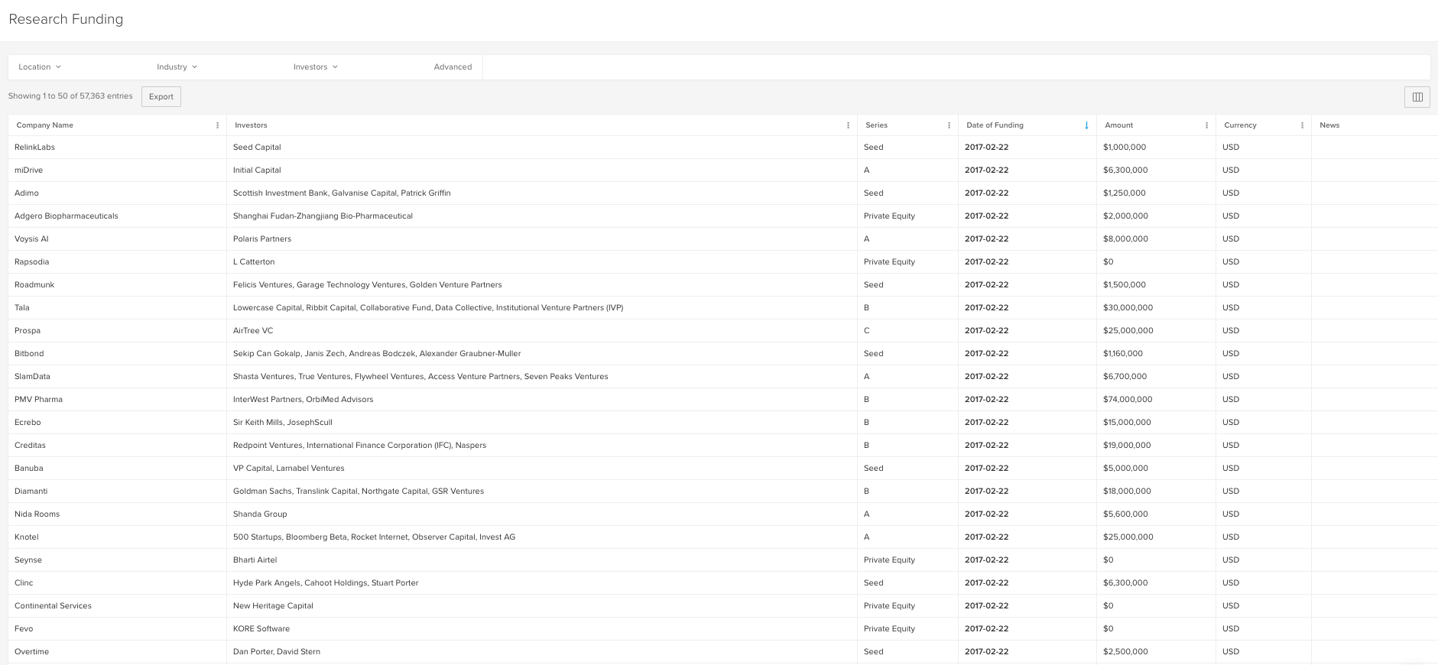The image size is (1438, 665).
Task: Sort by Amount column header
Action: (1118, 125)
